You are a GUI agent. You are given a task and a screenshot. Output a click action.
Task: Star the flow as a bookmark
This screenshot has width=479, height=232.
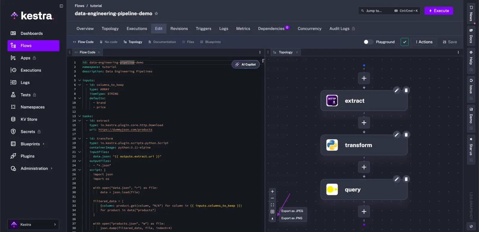[156, 13]
